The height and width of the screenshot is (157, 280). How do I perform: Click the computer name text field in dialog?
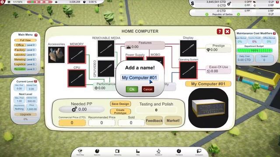point(139,78)
